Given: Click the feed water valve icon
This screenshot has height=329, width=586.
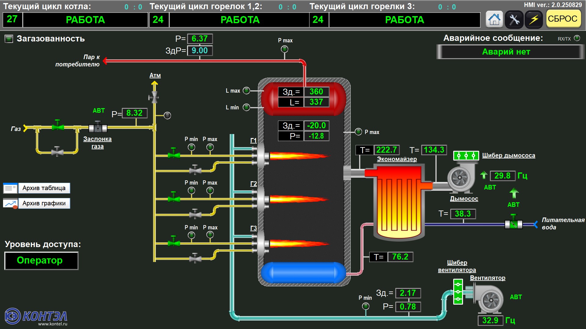Looking at the screenshot, I should click(514, 224).
